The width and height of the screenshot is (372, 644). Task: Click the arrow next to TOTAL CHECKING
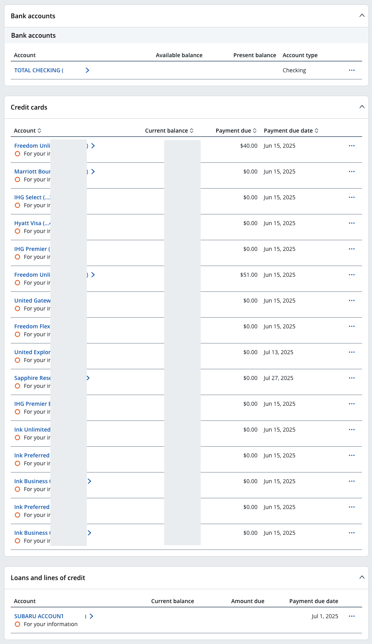pyautogui.click(x=87, y=70)
